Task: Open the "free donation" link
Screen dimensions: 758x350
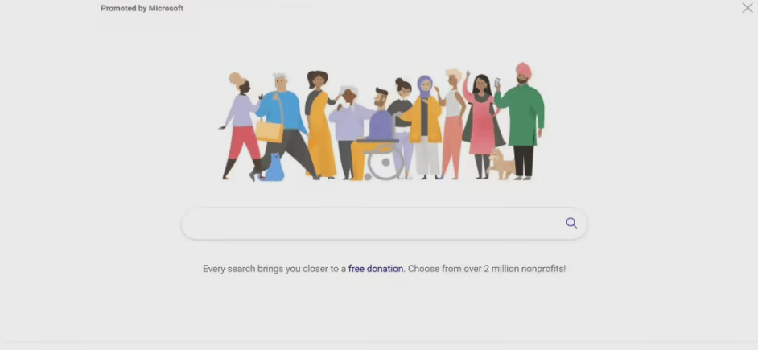Action: pyautogui.click(x=376, y=268)
